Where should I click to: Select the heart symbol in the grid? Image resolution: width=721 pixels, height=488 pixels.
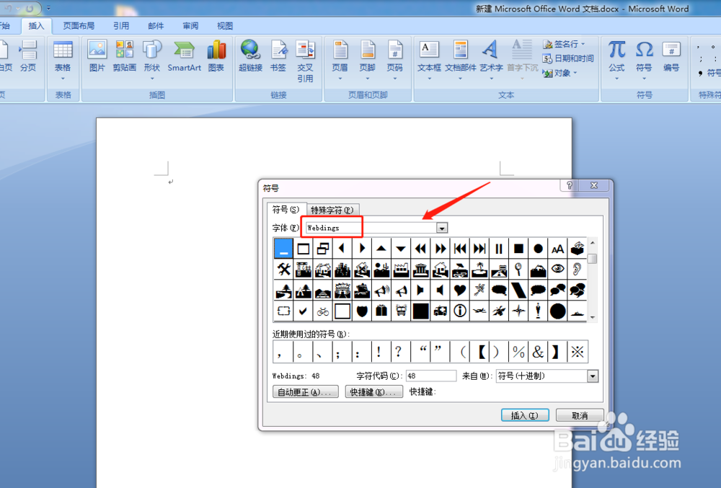pyautogui.click(x=459, y=290)
